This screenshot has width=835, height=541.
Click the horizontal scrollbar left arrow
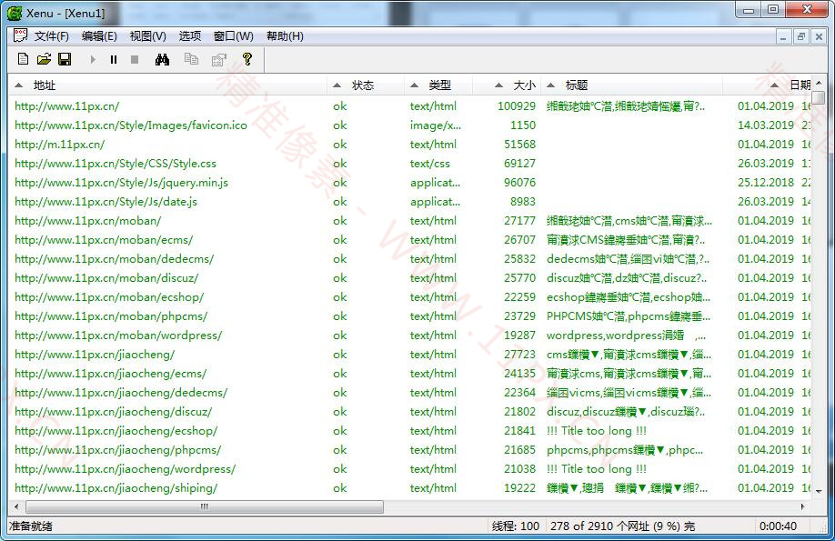[x=16, y=506]
